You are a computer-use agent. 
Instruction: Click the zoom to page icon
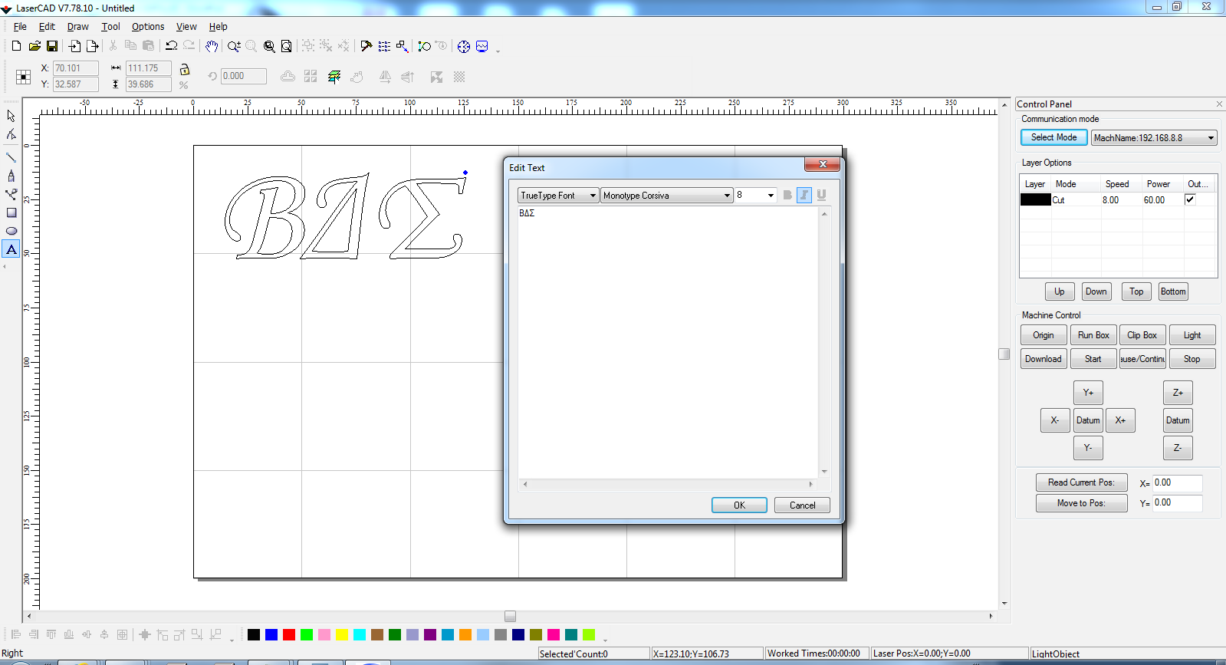tap(286, 46)
